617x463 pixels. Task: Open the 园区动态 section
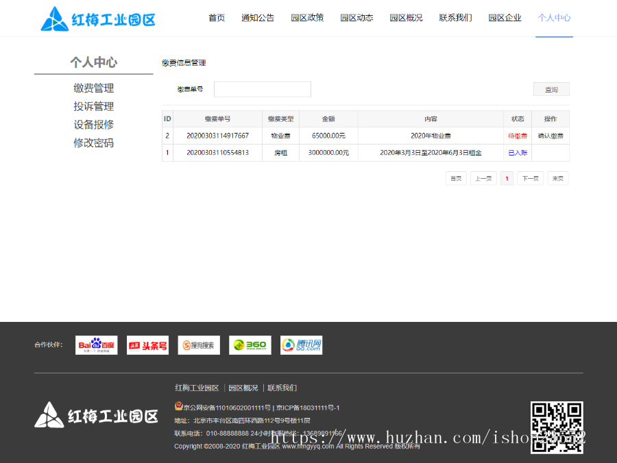356,18
